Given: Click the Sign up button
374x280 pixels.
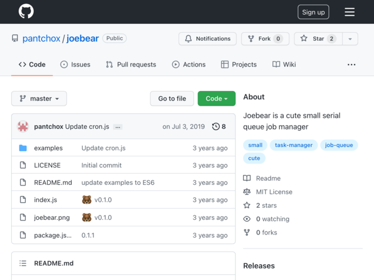Looking at the screenshot, I should 313,12.
